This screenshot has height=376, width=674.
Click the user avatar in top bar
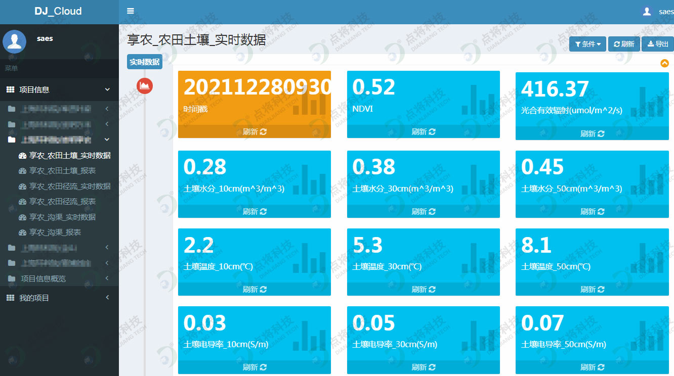coord(647,12)
